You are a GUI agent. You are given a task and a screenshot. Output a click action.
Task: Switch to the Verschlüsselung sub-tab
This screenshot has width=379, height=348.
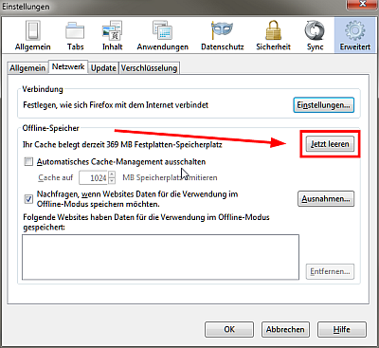[149, 68]
